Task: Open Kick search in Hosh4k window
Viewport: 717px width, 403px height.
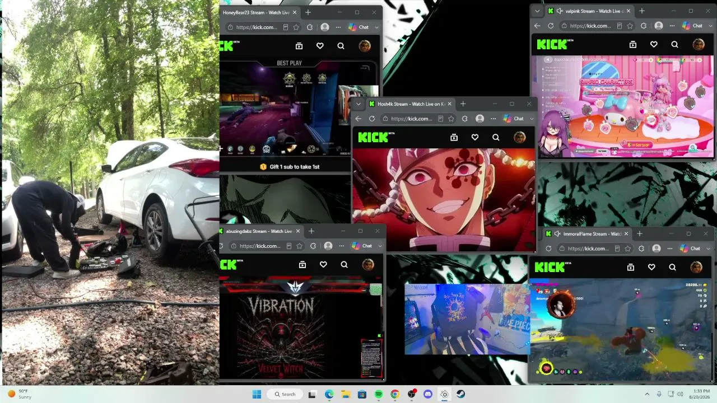Action: [x=496, y=137]
